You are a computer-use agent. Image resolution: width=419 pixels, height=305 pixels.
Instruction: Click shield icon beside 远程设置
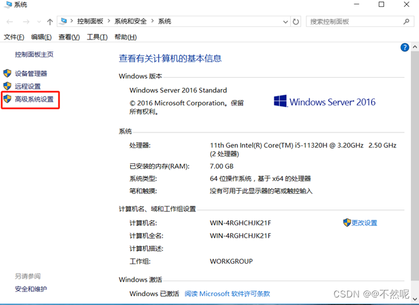pos(7,86)
